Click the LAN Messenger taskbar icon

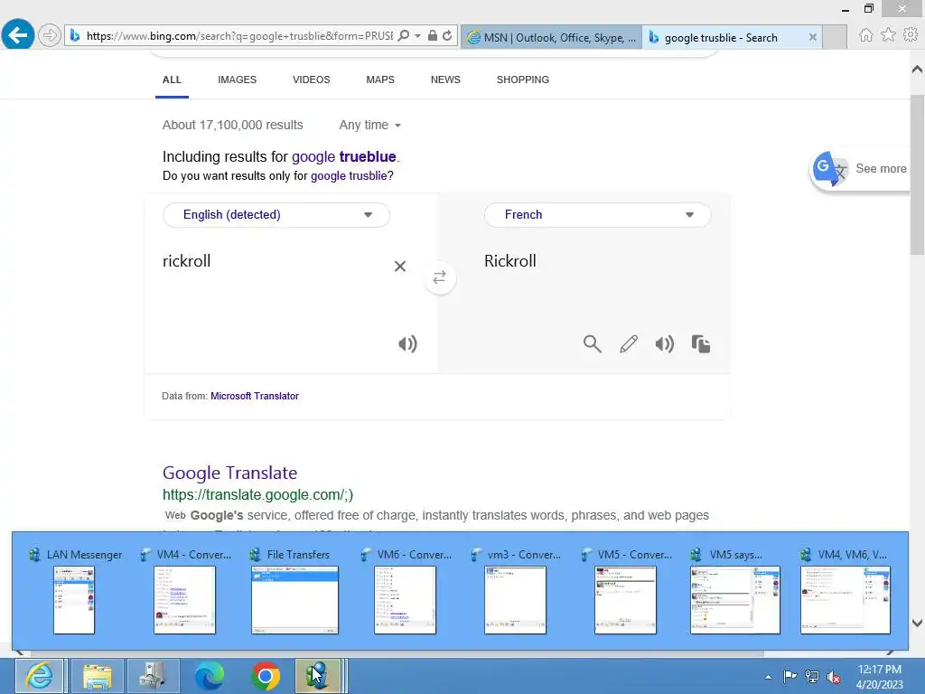point(319,676)
